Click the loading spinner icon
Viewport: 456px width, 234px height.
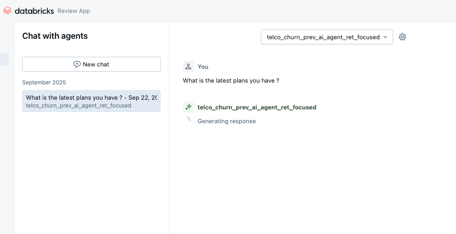pyautogui.click(x=188, y=120)
